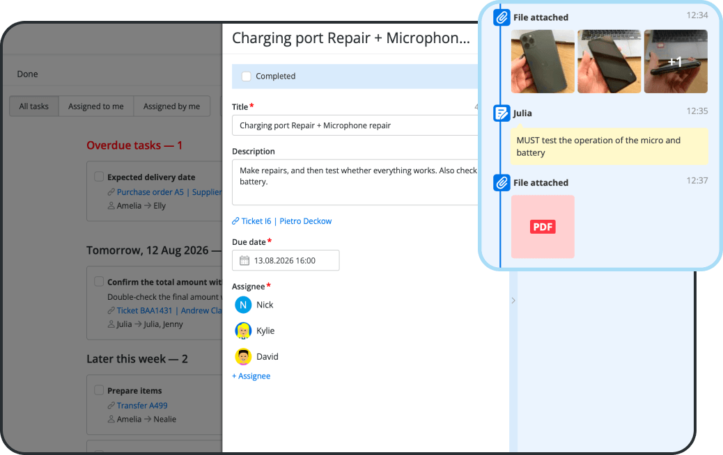Open first attached phone back photo

click(x=543, y=62)
